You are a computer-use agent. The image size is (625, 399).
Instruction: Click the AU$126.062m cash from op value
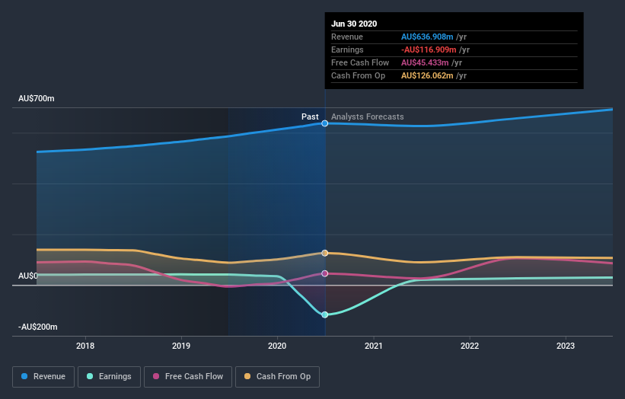point(427,75)
